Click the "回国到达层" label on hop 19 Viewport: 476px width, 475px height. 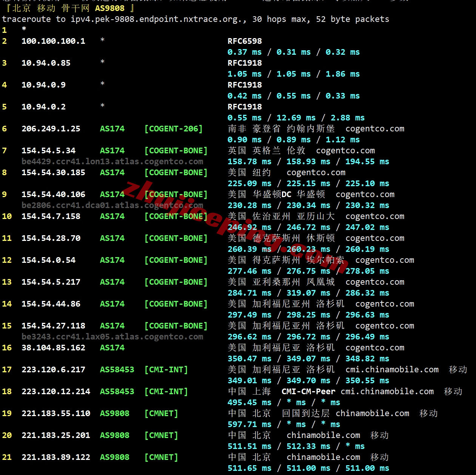pyautogui.click(x=306, y=413)
